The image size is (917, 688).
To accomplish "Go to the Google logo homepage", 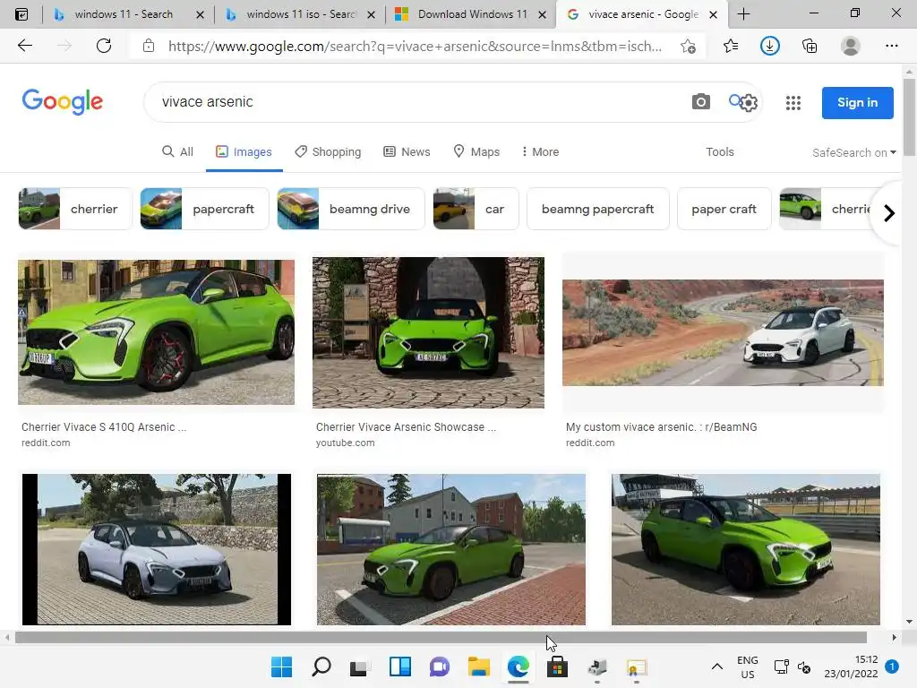I will (x=63, y=102).
